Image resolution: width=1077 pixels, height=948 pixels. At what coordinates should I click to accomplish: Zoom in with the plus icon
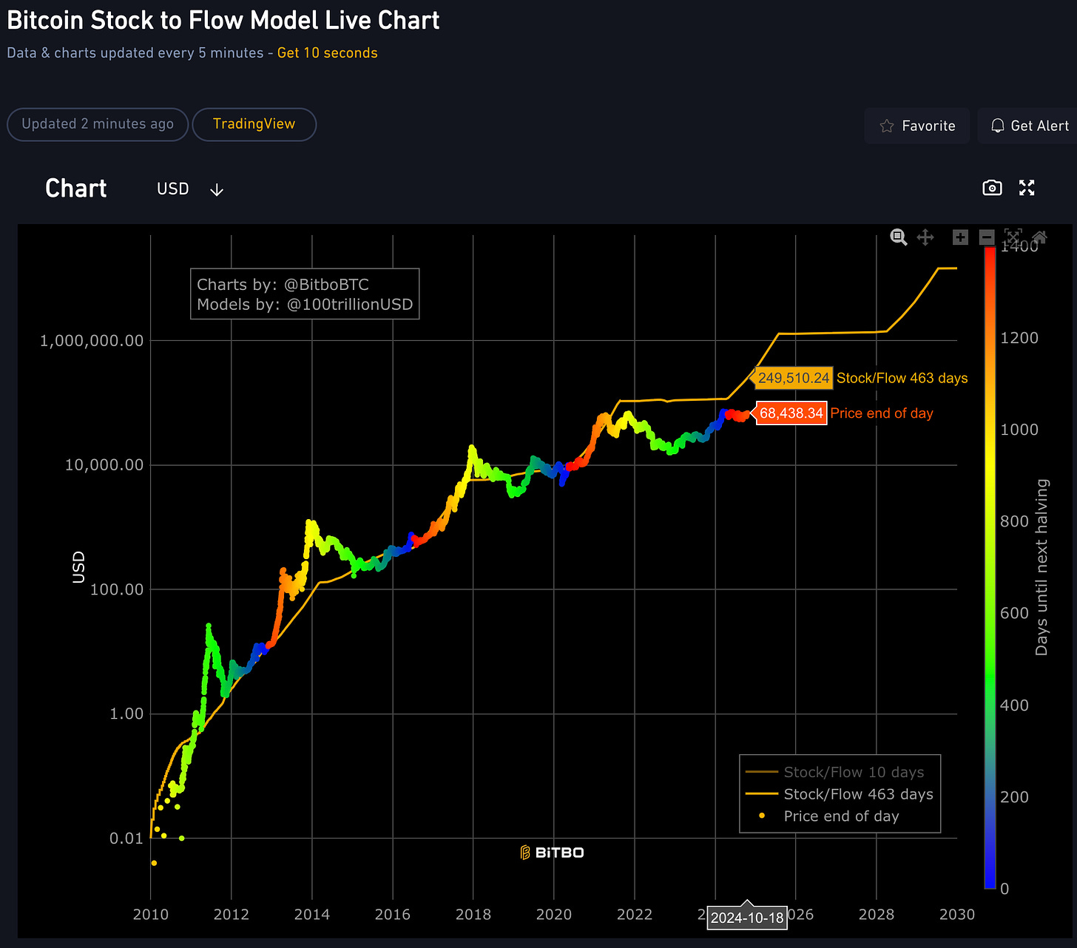(960, 237)
